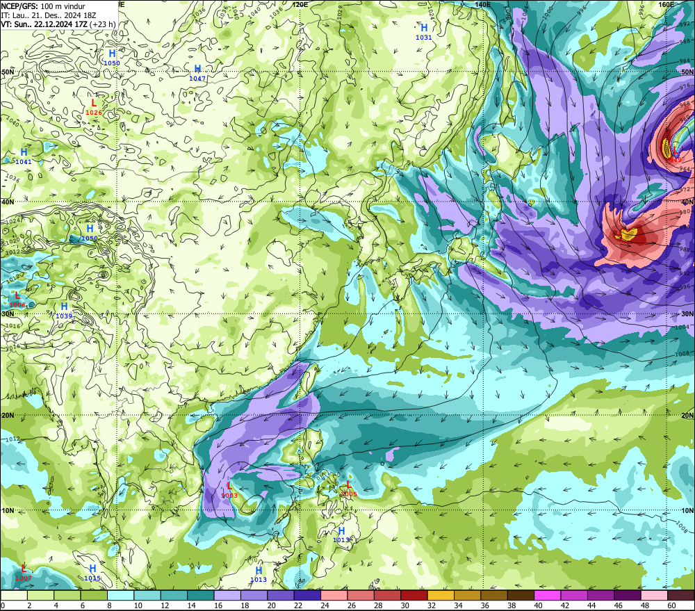Pick the 4–6 green legend swatch
The width and height of the screenshot is (695, 611).
[67, 595]
